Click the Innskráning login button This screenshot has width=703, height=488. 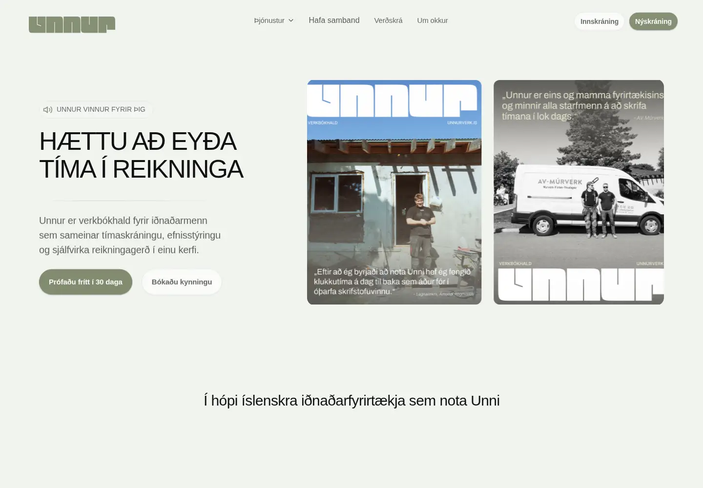(600, 21)
